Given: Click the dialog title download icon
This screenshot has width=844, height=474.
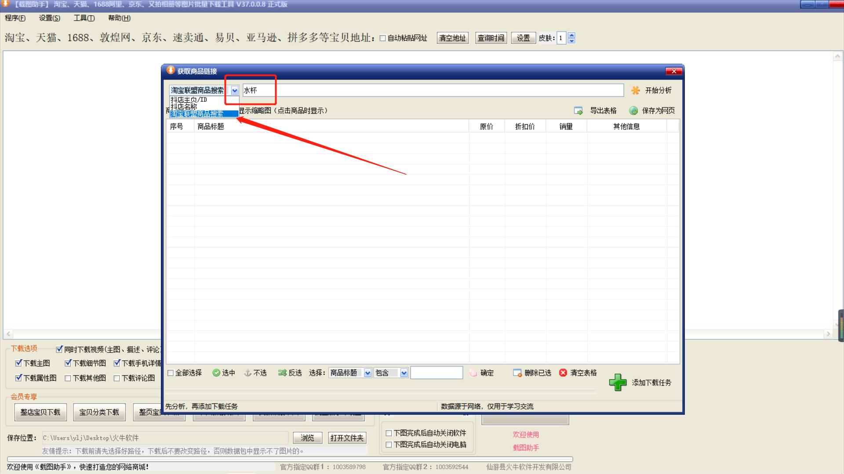Looking at the screenshot, I should [x=171, y=70].
